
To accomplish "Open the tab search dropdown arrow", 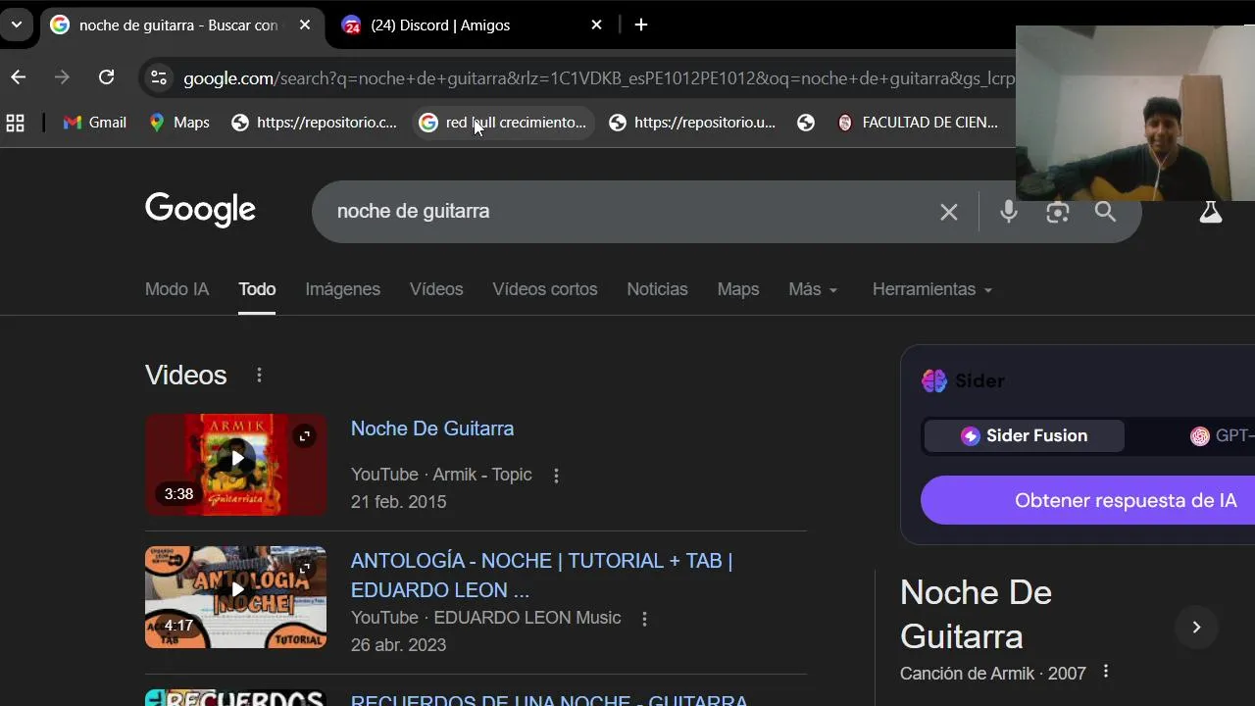I will pyautogui.click(x=17, y=25).
